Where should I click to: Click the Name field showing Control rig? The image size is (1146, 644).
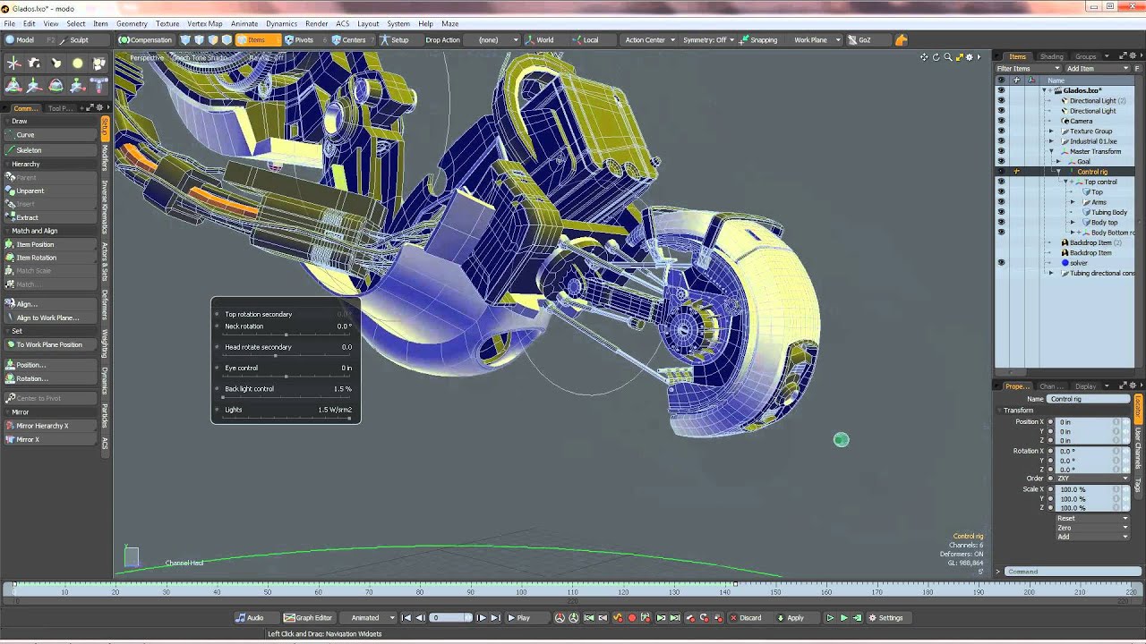point(1089,399)
